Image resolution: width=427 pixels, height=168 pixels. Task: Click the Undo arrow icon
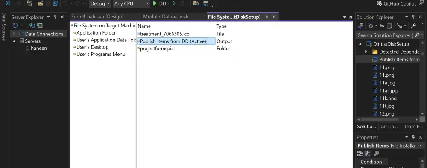pyautogui.click(x=65, y=3)
